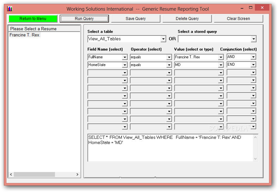
Task: Clear the screen with Clear Screen
Action: [x=238, y=19]
